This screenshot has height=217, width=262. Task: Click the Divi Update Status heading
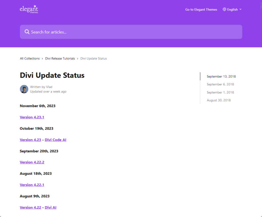tap(52, 75)
